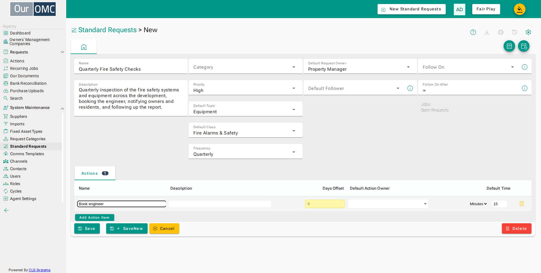
Task: Click the download icon in page toolbar
Action: [487, 32]
